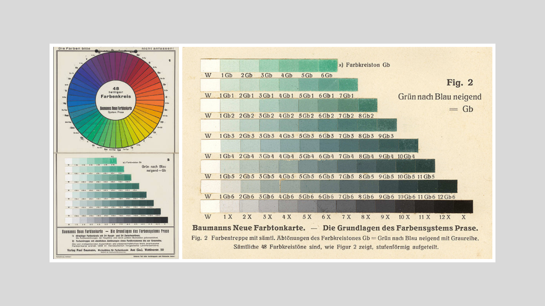This screenshot has width=545, height=306.
Task: Click the "4Gb2" label text
Action: (286, 116)
